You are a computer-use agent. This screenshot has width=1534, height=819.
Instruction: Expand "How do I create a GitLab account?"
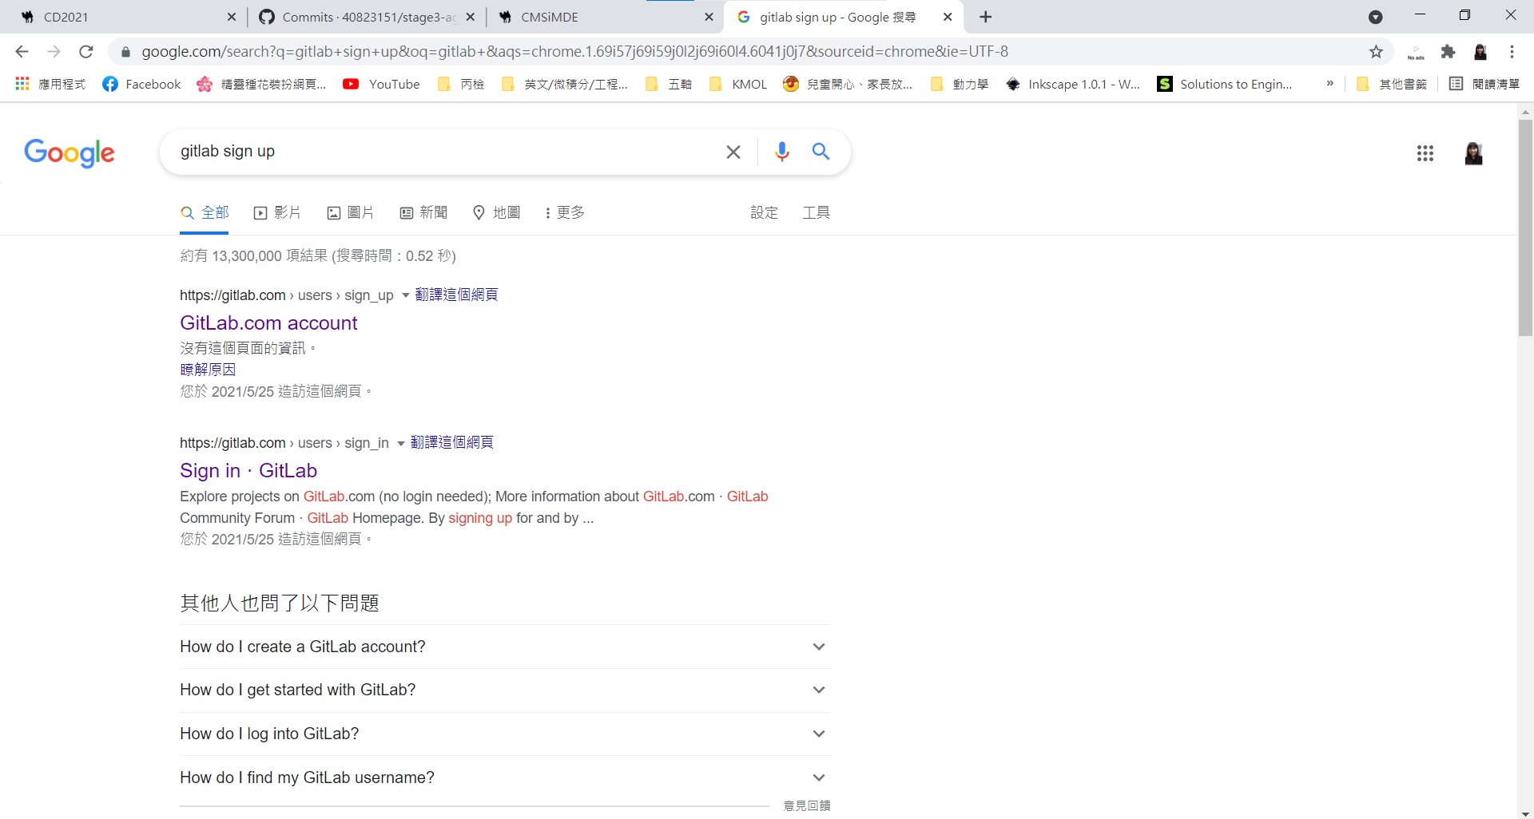coord(505,647)
